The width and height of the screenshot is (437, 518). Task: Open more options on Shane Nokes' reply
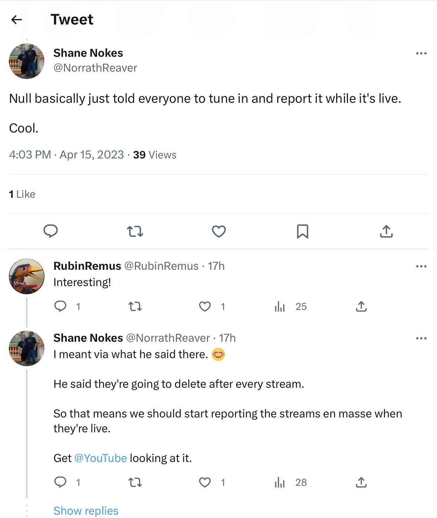pyautogui.click(x=421, y=338)
